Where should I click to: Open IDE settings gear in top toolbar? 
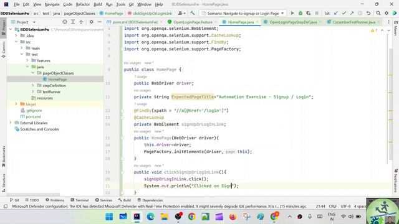tap(387, 13)
